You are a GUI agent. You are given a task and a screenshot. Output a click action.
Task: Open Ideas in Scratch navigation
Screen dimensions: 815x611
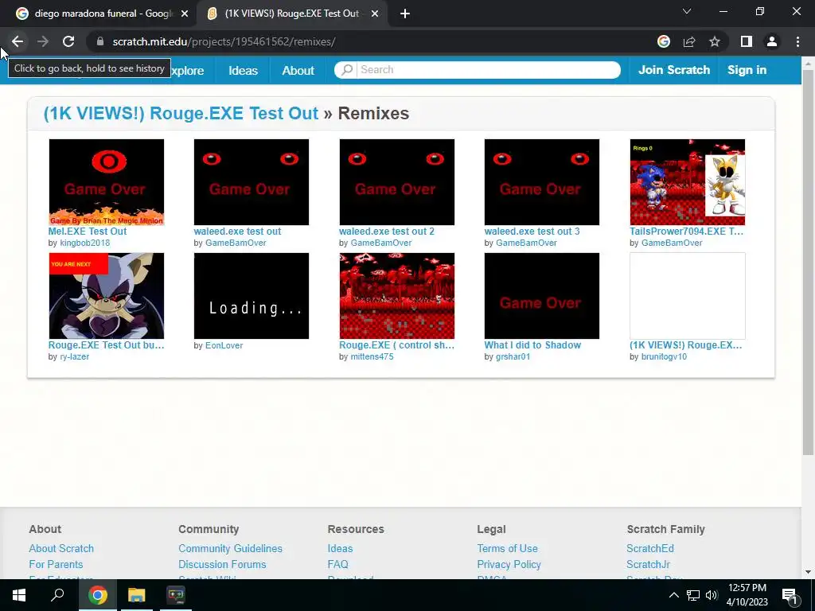click(x=243, y=70)
